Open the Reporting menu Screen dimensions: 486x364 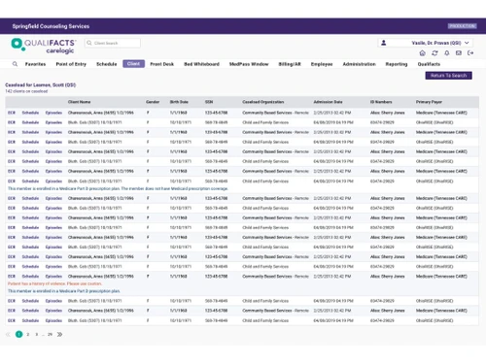[397, 64]
